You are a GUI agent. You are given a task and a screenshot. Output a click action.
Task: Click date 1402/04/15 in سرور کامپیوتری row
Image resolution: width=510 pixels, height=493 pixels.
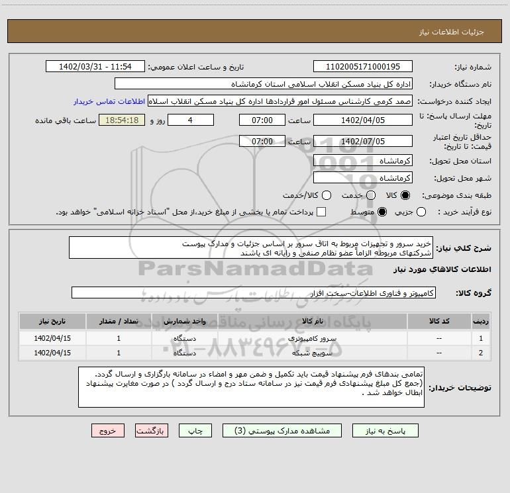coord(52,338)
